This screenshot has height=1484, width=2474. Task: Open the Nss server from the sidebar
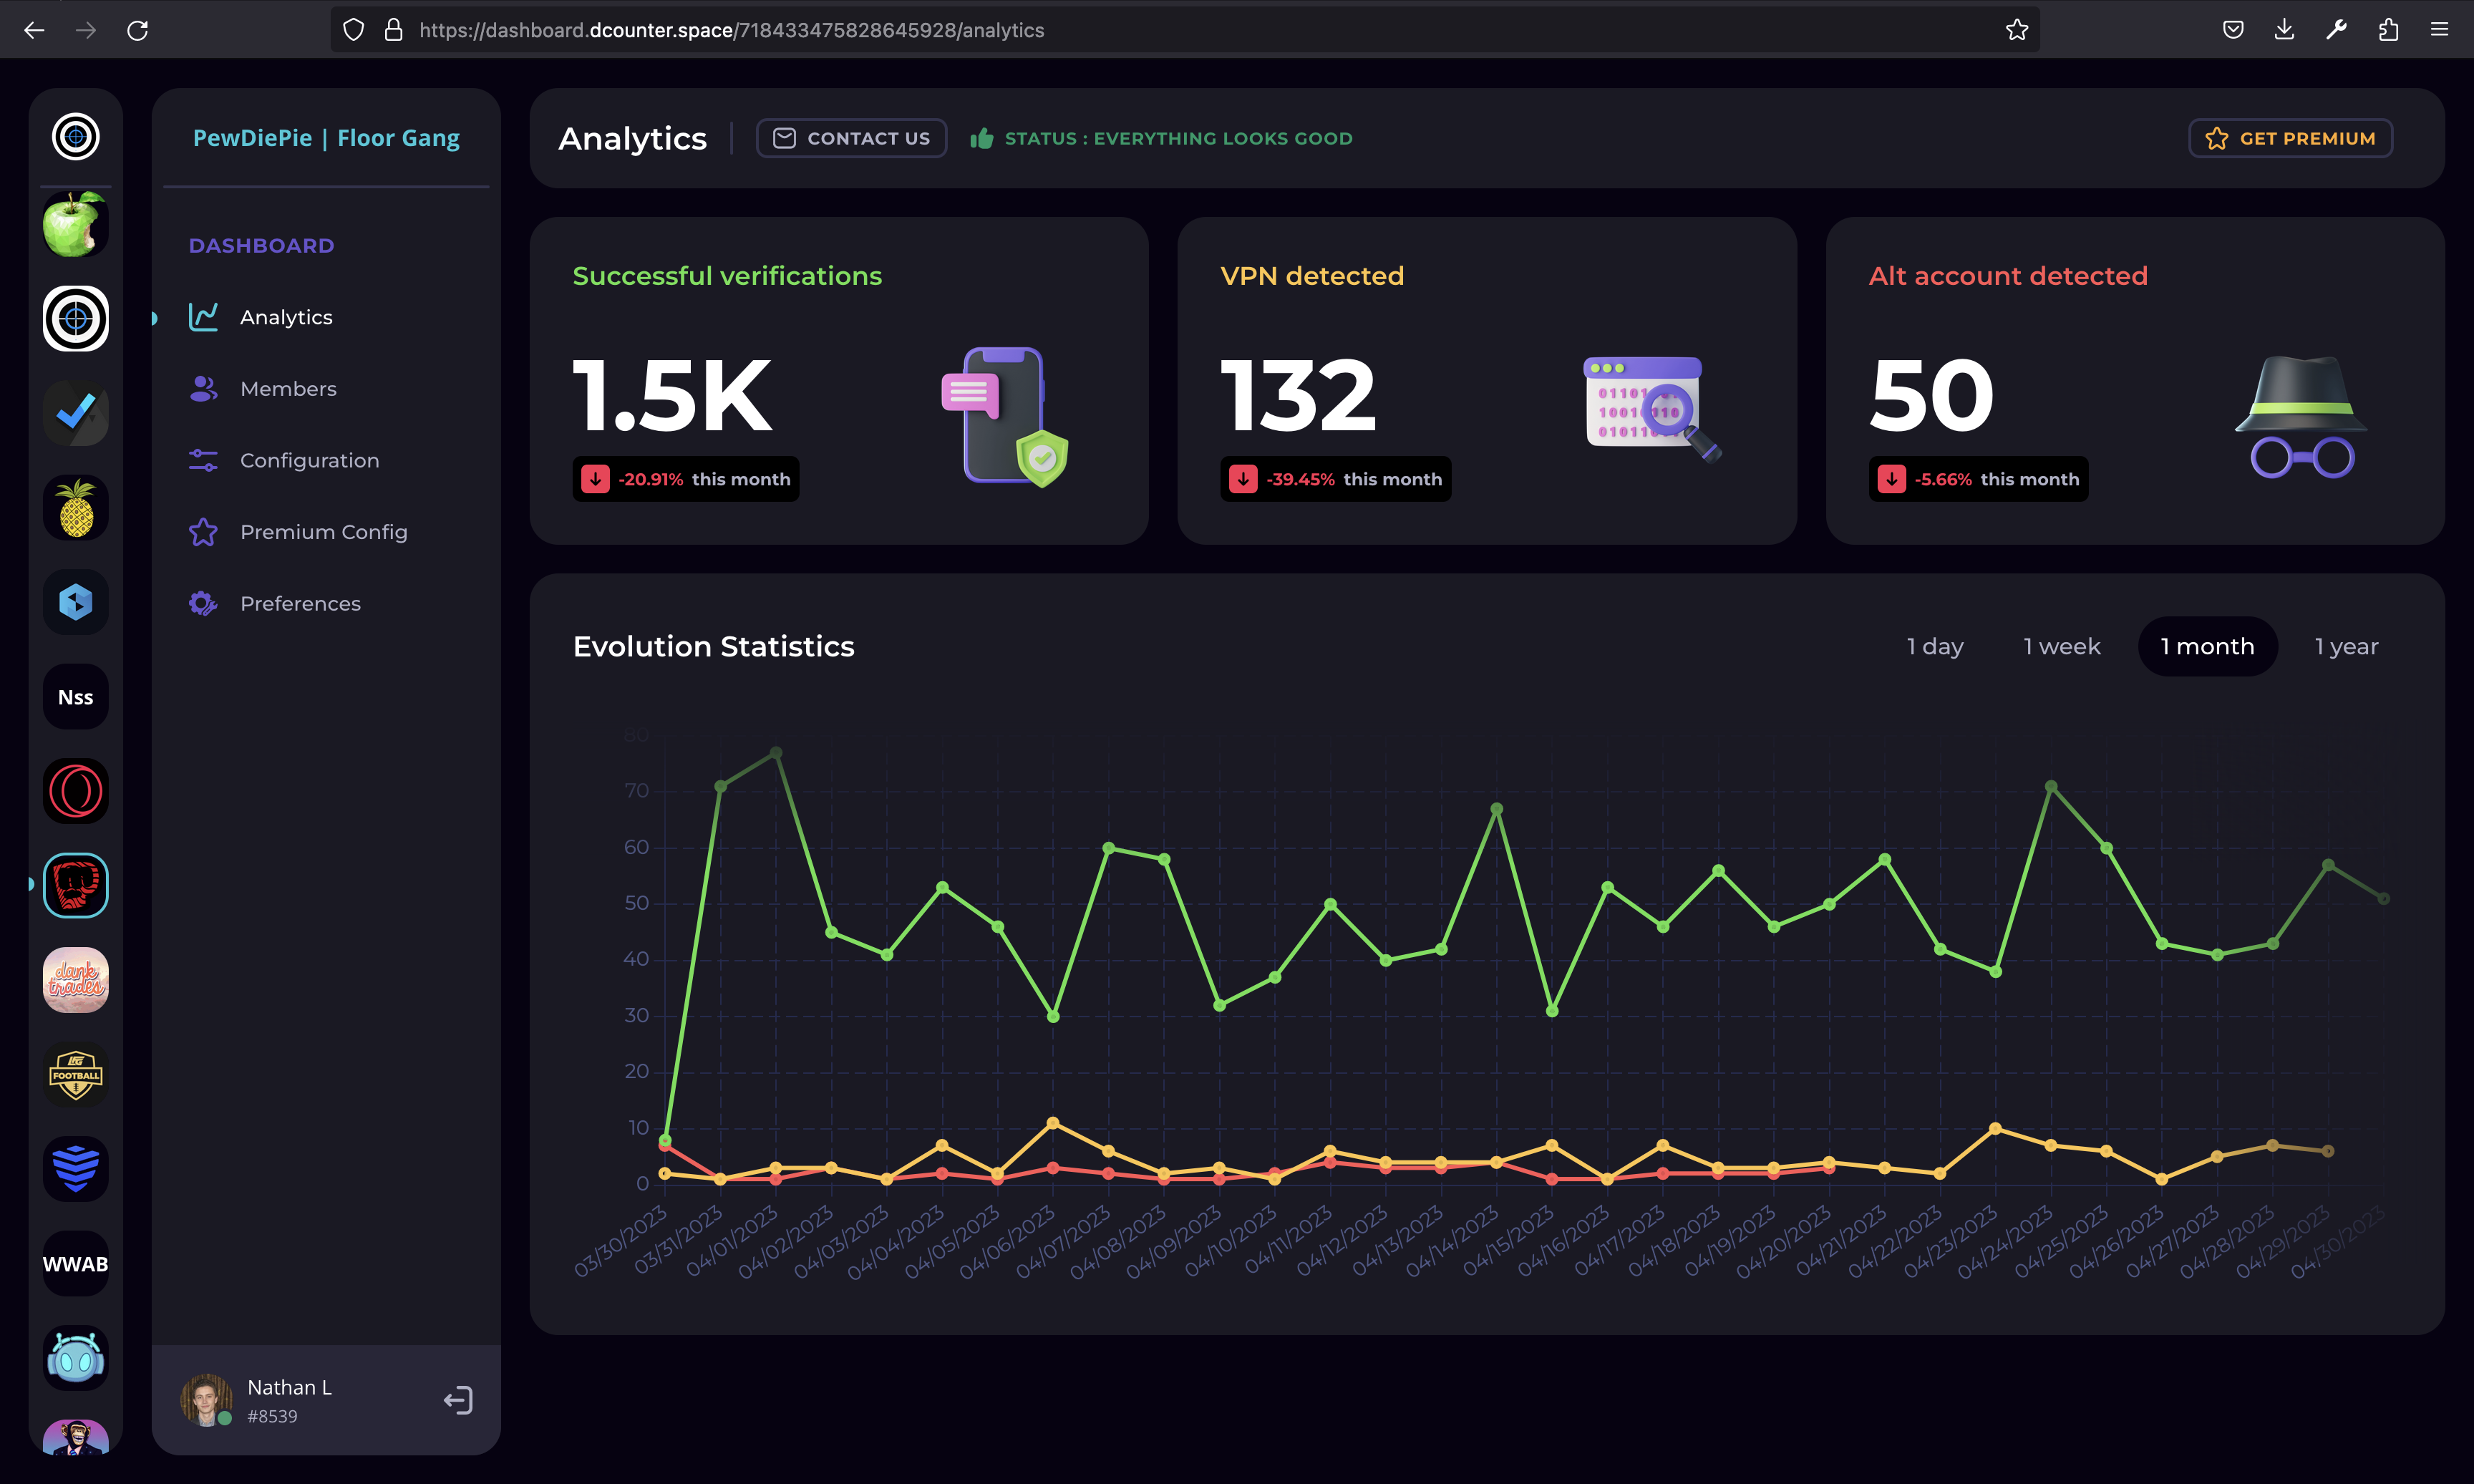[x=75, y=696]
